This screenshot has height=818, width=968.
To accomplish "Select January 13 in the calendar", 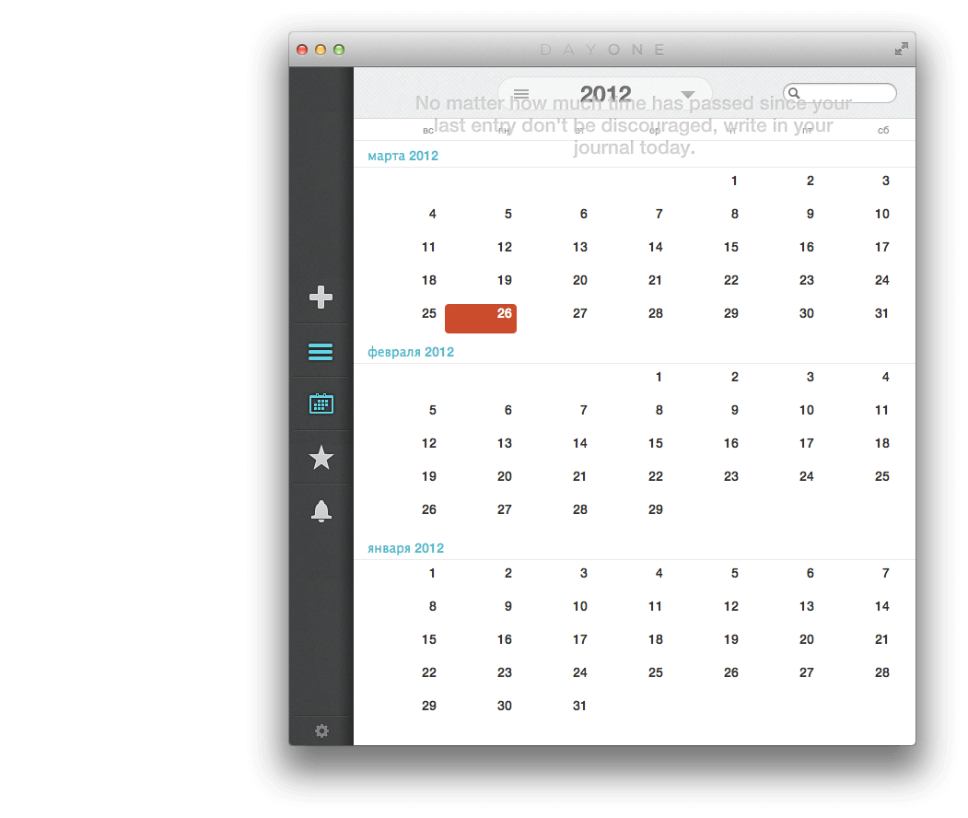I will click(x=806, y=607).
